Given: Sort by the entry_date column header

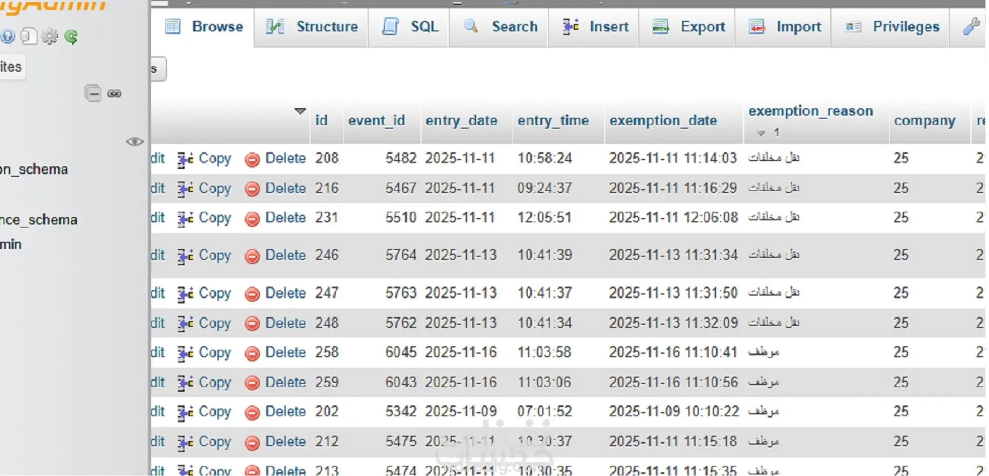Looking at the screenshot, I should pos(461,121).
